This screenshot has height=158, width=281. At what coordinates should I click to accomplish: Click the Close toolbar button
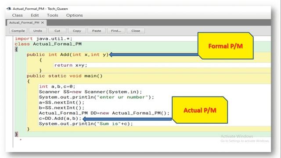click(x=136, y=31)
